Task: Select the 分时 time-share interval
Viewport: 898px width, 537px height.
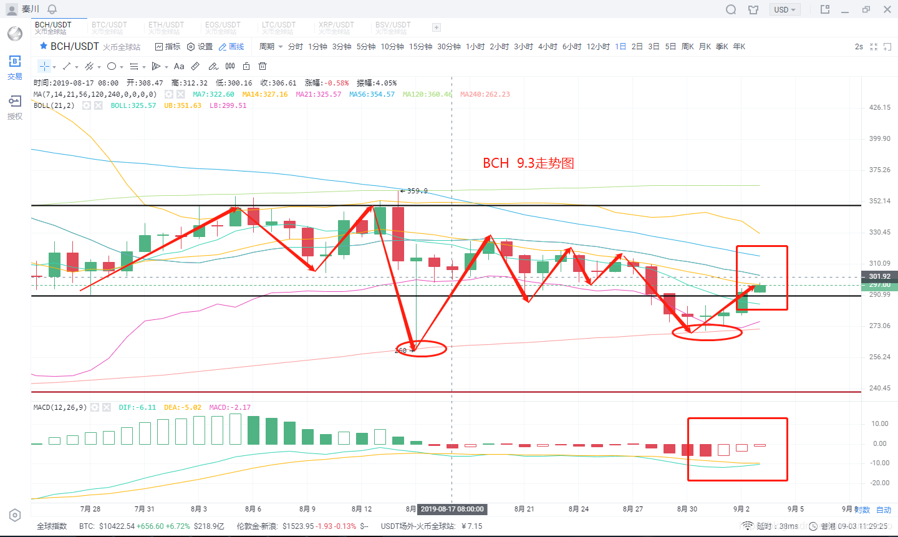Action: [295, 47]
